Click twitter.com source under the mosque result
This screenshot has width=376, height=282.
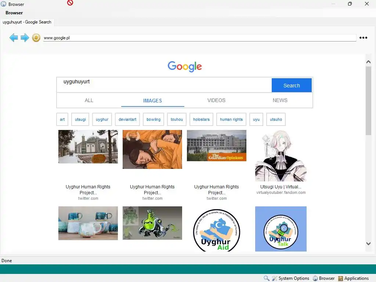click(x=88, y=198)
